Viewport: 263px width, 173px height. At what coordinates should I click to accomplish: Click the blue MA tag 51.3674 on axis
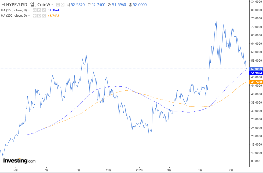[x=256, y=73]
